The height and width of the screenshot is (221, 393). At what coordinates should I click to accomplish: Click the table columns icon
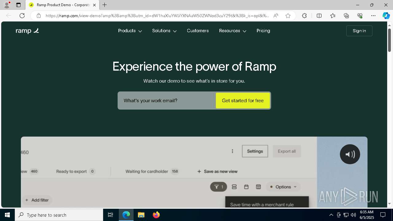click(259, 187)
